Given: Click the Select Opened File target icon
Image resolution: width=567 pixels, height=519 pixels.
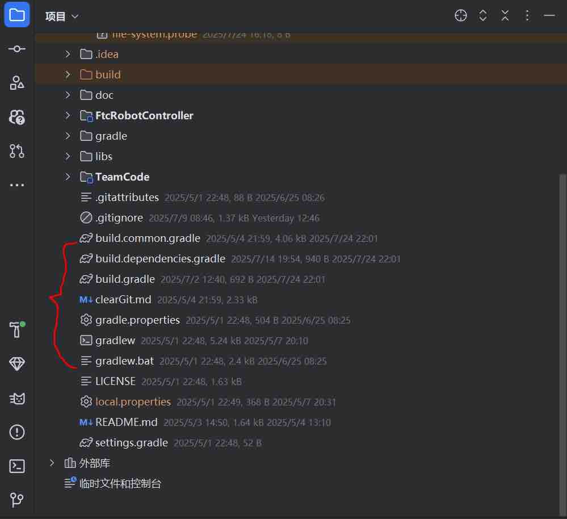Looking at the screenshot, I should pyautogui.click(x=460, y=15).
